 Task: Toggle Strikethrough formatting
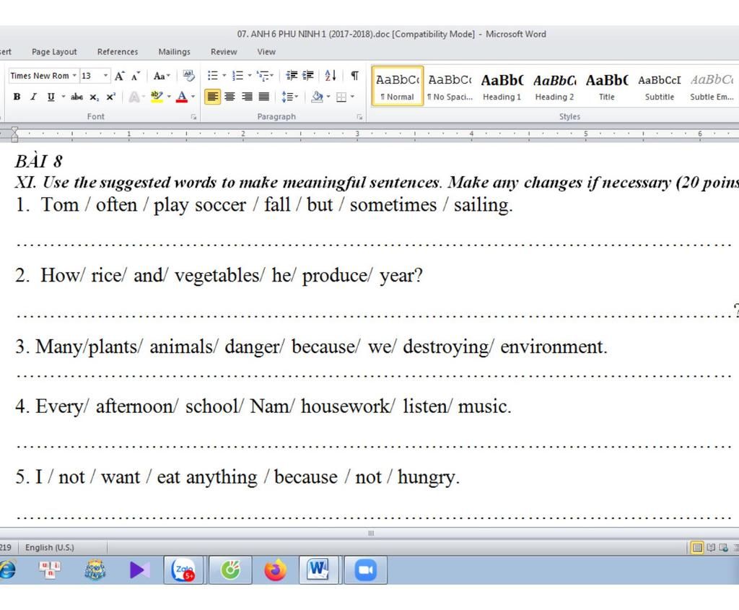pos(76,97)
